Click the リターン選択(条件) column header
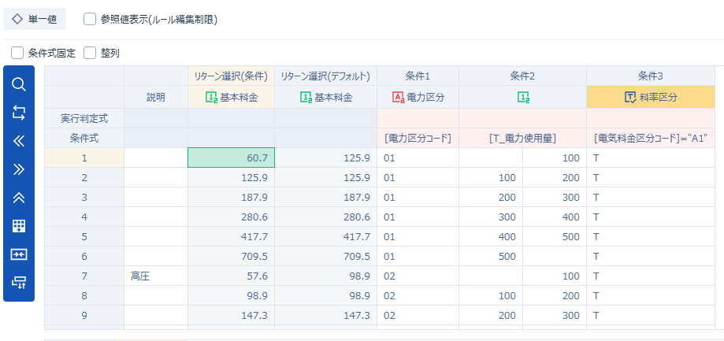 point(231,76)
